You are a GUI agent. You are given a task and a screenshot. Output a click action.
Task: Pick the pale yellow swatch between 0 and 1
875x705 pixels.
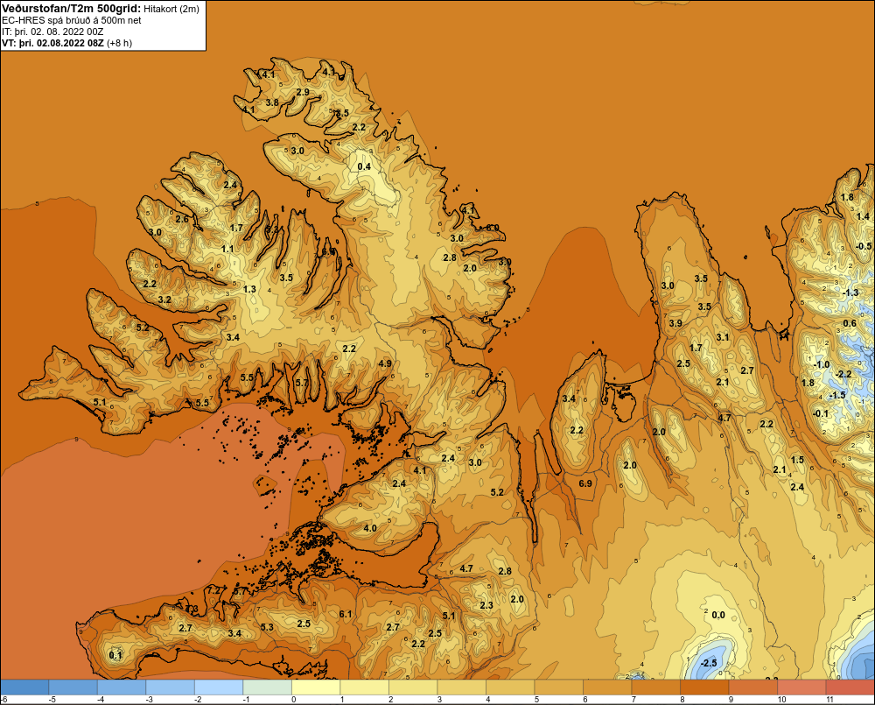click(317, 687)
